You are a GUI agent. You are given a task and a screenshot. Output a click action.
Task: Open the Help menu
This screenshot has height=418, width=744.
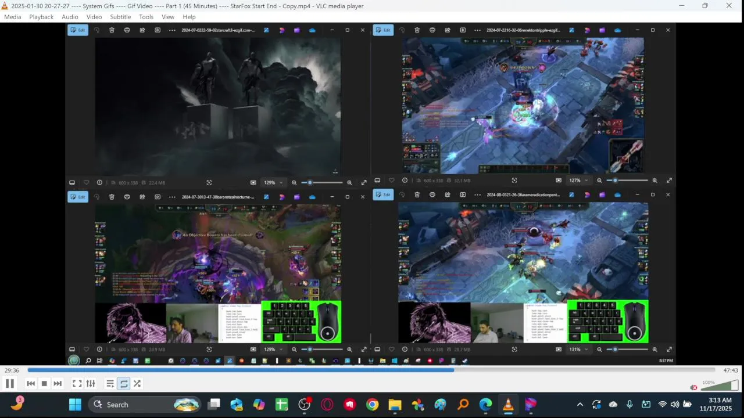(x=189, y=17)
